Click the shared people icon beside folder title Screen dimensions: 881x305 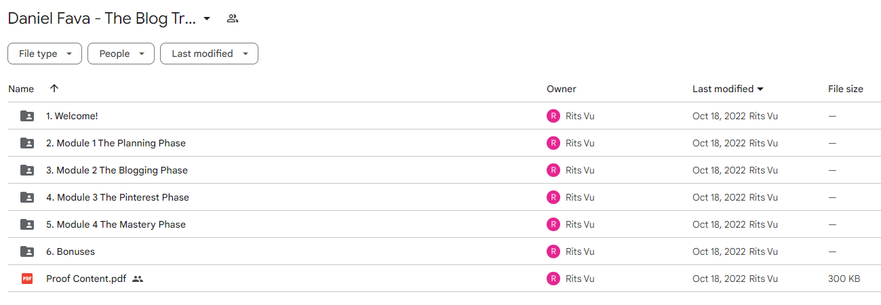click(x=233, y=18)
